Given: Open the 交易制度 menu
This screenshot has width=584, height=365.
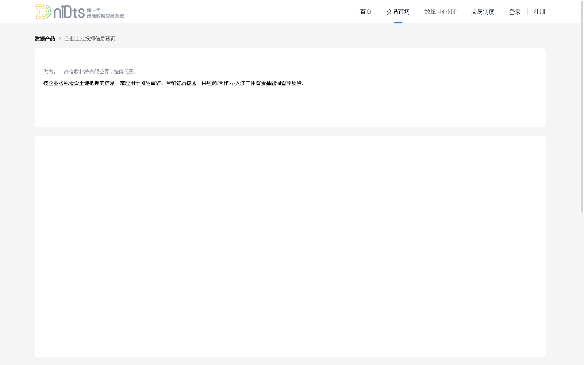Looking at the screenshot, I should [483, 12].
